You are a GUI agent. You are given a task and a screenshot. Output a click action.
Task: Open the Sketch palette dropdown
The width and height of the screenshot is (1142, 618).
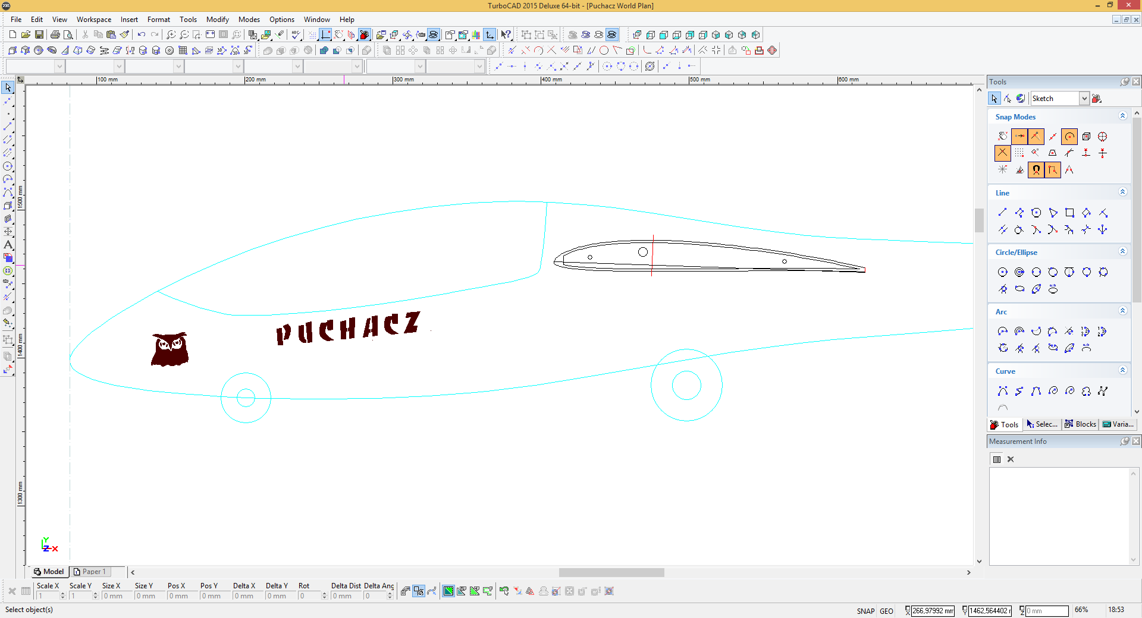point(1084,99)
